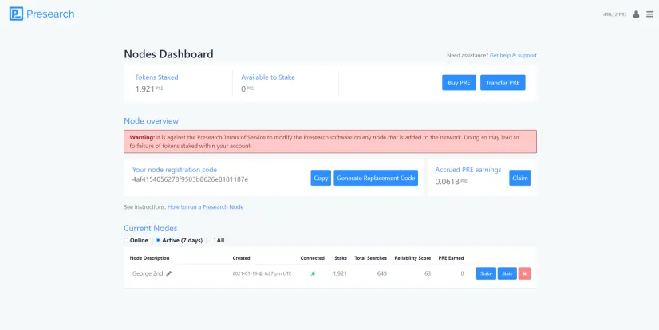Image resolution: width=659 pixels, height=330 pixels.
Task: Click the PRE Earned column header
Action: (451, 258)
